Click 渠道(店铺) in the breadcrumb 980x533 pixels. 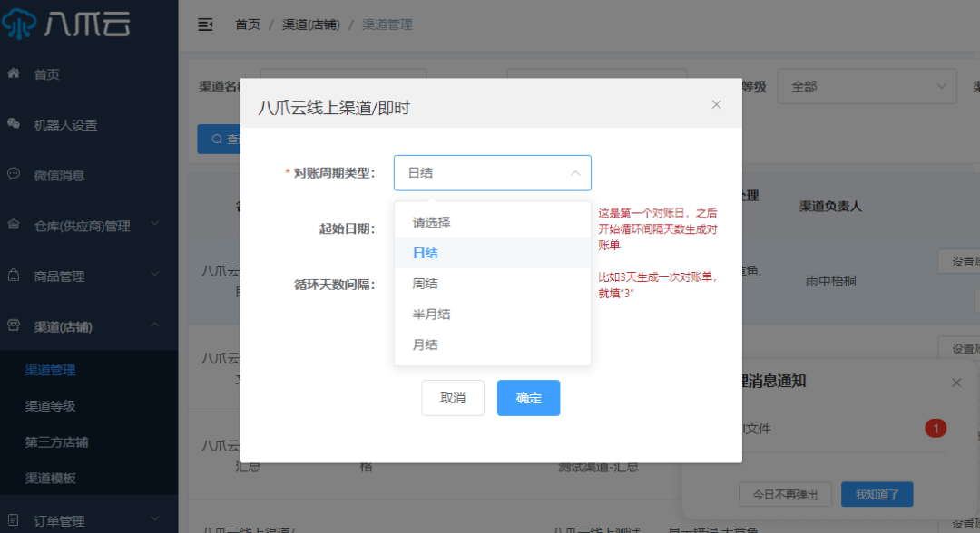(310, 24)
